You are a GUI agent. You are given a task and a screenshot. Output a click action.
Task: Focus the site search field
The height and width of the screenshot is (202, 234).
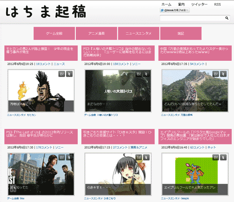(x=192, y=18)
